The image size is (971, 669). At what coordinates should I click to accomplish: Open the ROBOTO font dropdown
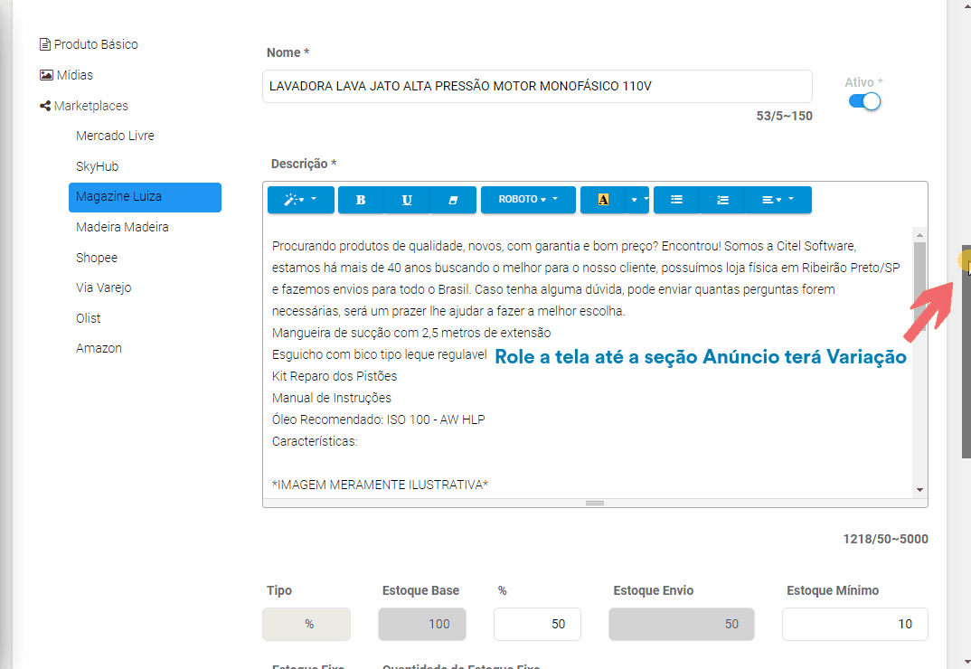pos(528,200)
